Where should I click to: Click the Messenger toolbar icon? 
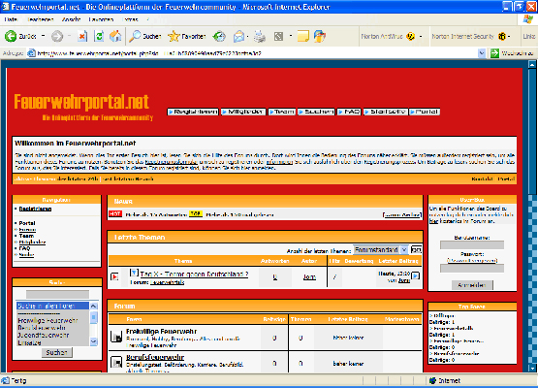320,36
